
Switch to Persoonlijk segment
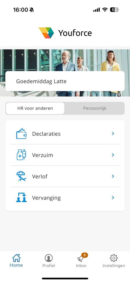(95, 108)
